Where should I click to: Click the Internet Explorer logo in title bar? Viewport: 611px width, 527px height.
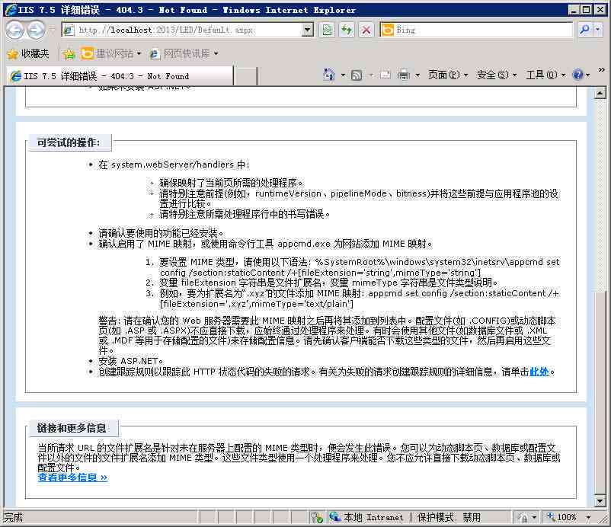[11, 9]
